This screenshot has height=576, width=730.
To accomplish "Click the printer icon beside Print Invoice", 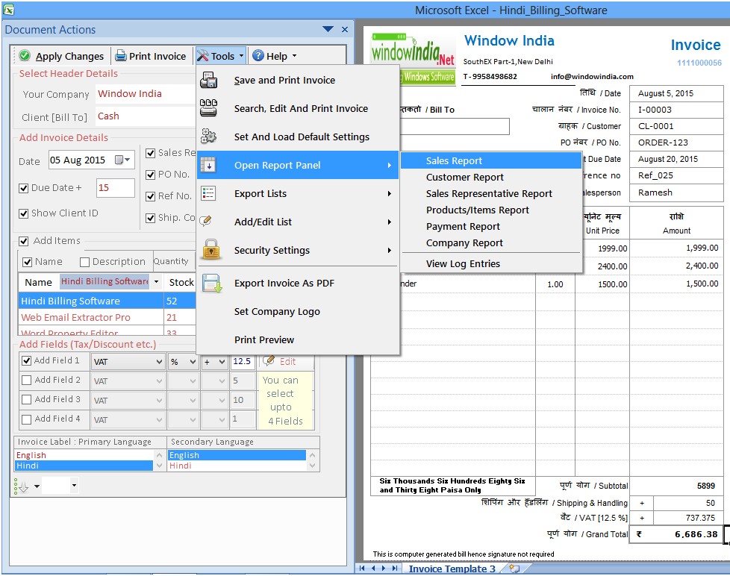I will [x=121, y=56].
